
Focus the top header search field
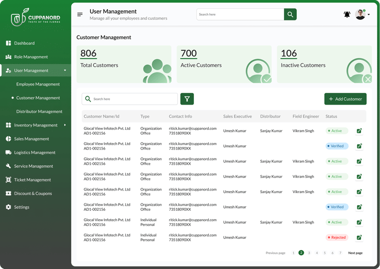240,14
